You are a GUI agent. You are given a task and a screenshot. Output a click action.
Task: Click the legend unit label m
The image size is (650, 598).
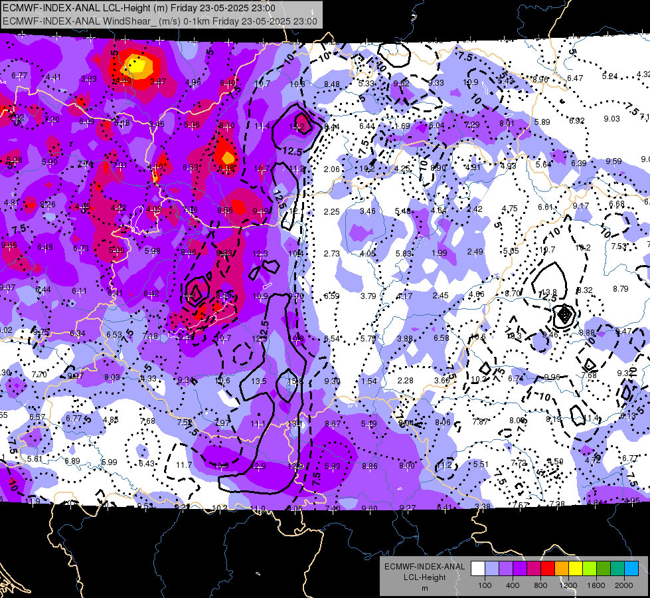[424, 588]
